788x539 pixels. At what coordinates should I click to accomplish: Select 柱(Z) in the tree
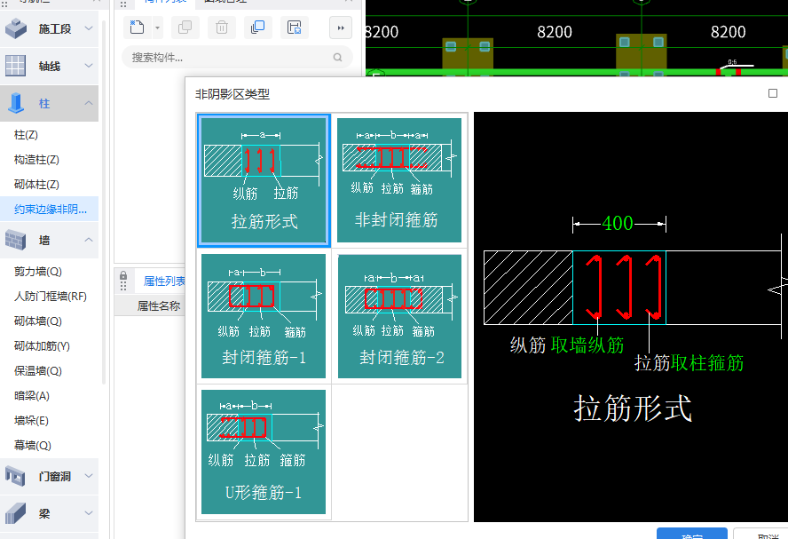point(26,135)
